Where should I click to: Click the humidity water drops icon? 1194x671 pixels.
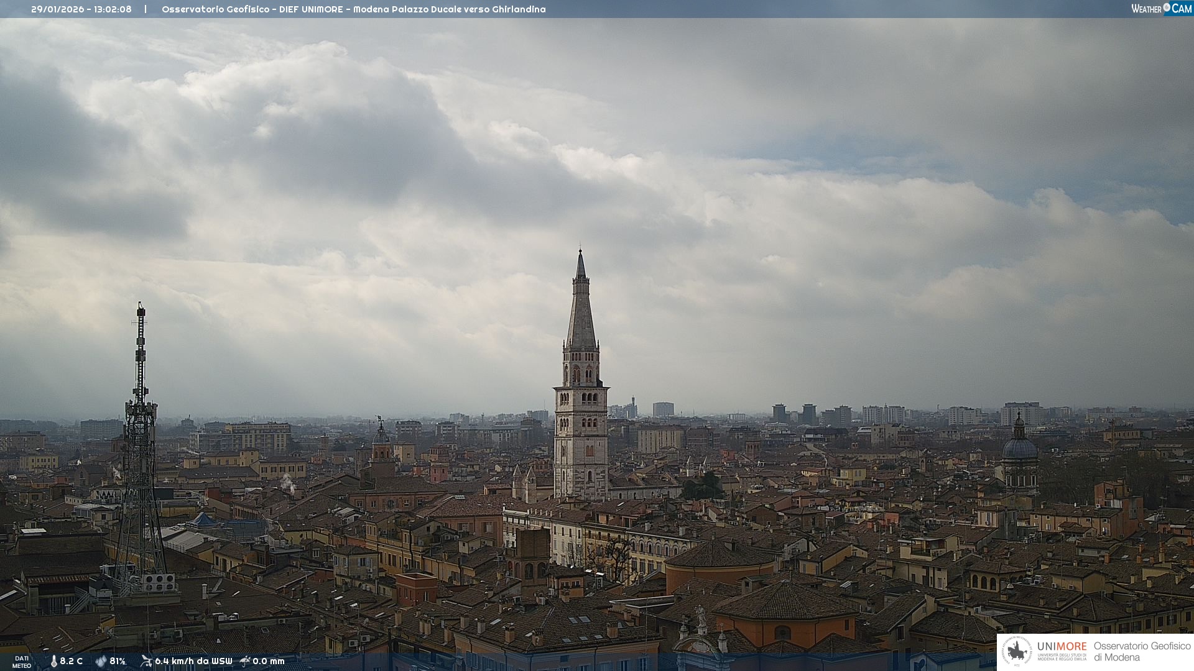point(101,662)
